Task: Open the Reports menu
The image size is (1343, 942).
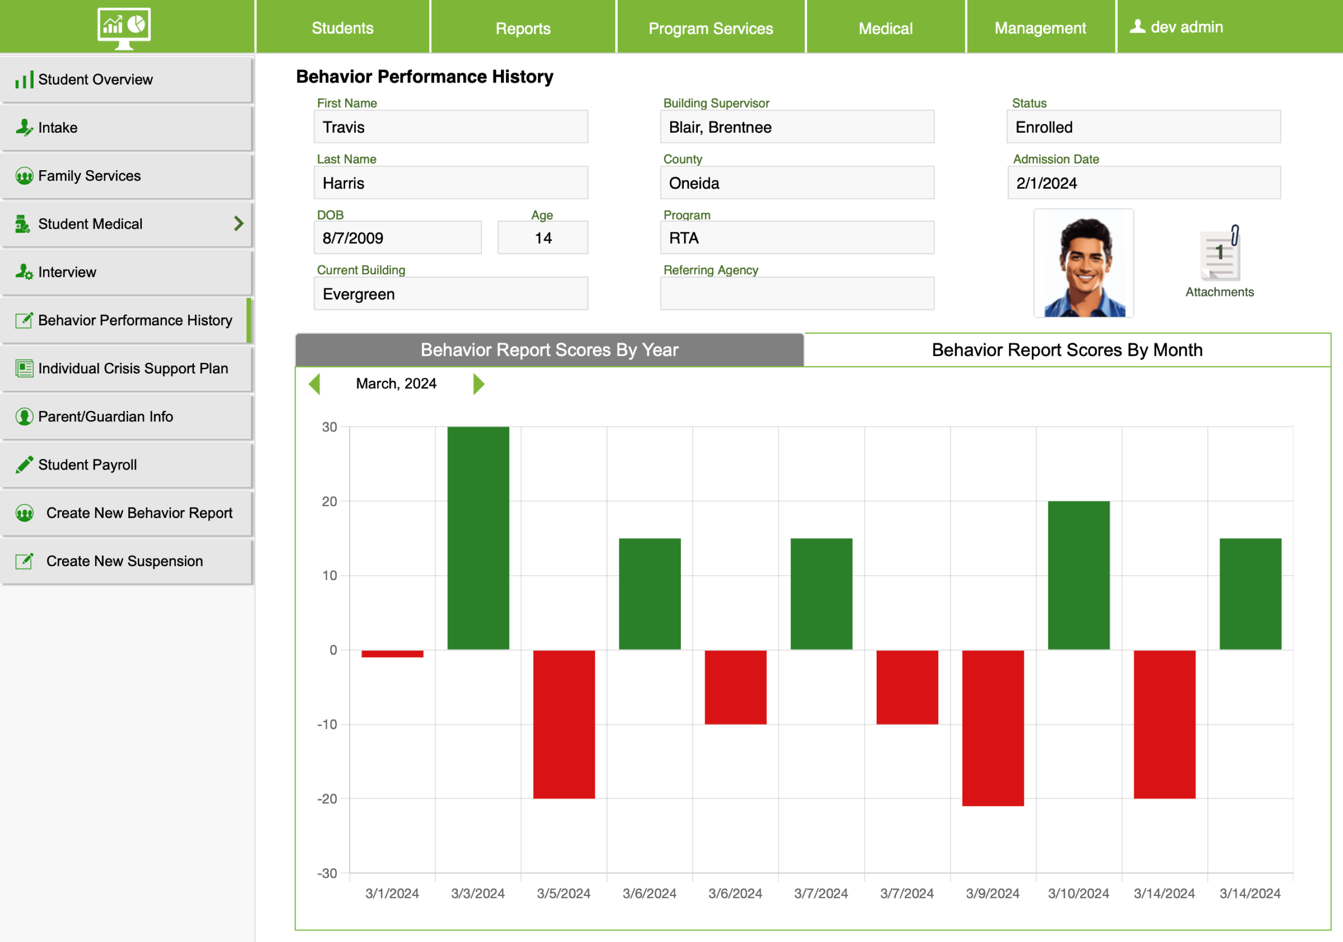Action: click(x=523, y=28)
